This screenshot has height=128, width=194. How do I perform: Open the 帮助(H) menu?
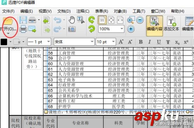click(x=178, y=12)
